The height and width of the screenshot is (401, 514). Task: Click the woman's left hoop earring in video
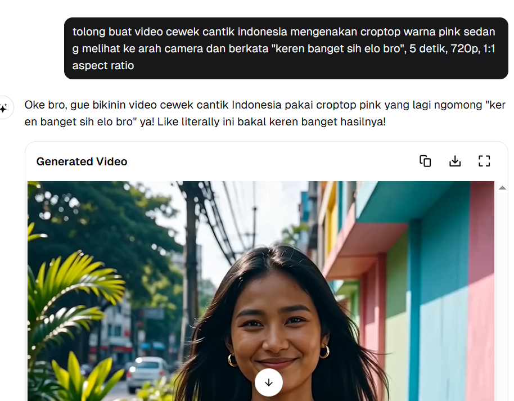pos(232,359)
